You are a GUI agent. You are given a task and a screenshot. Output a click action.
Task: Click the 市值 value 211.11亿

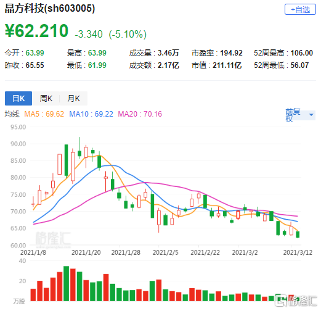[x=227, y=65]
